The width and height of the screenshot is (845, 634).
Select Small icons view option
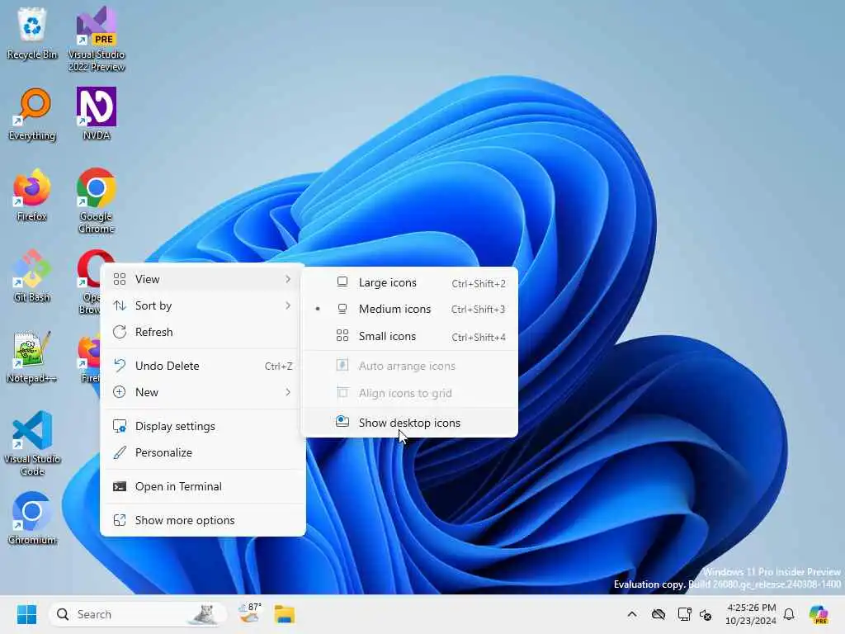coord(409,337)
